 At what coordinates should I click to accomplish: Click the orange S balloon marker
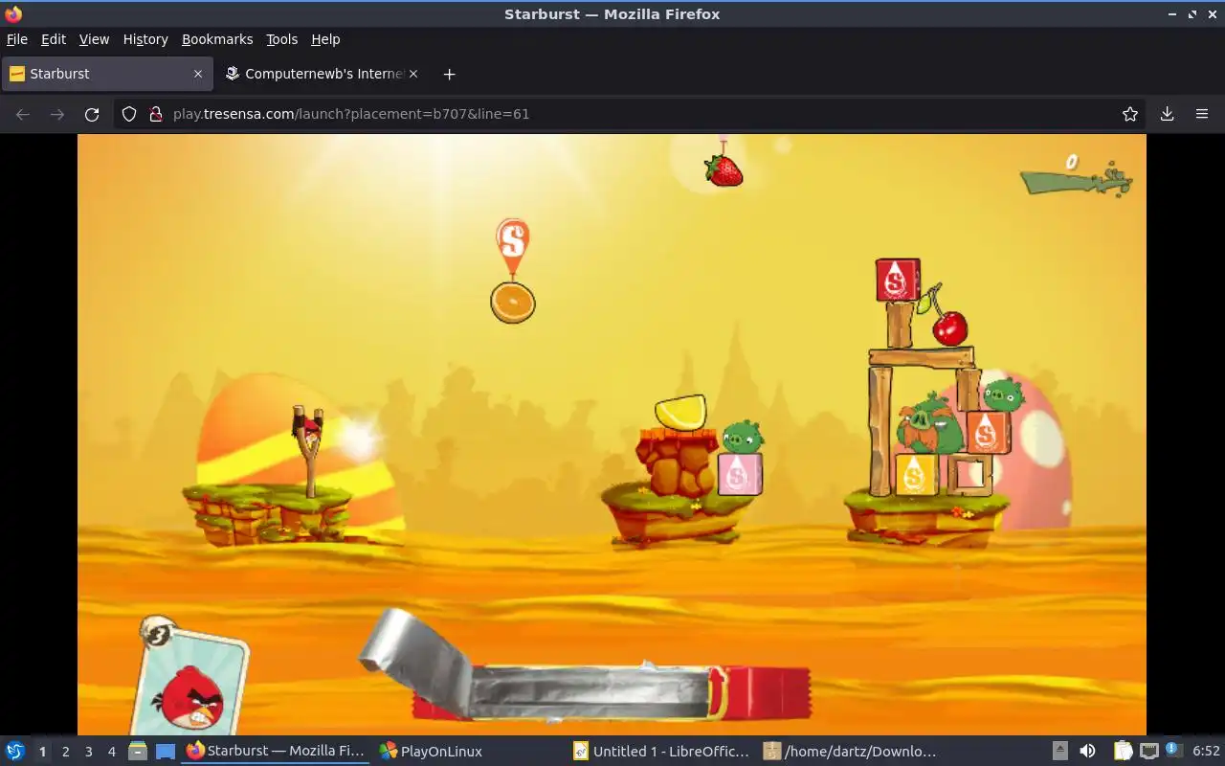(512, 245)
